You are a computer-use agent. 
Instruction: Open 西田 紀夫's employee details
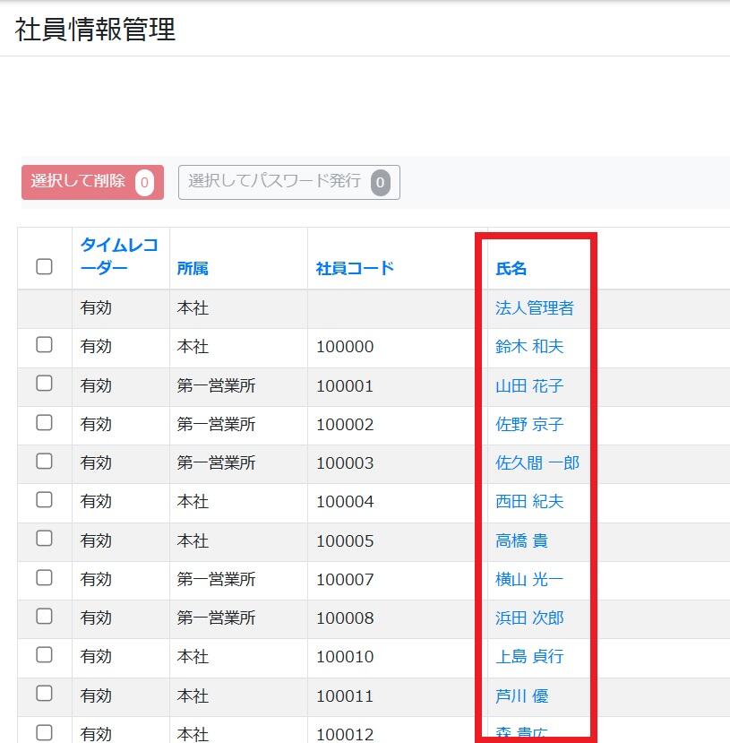[532, 502]
